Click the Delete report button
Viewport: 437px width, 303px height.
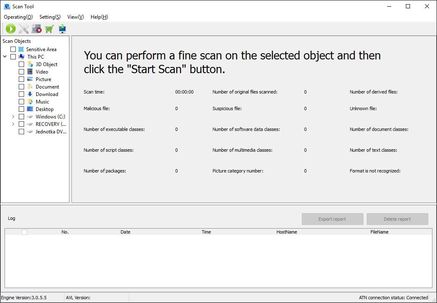tap(397, 219)
